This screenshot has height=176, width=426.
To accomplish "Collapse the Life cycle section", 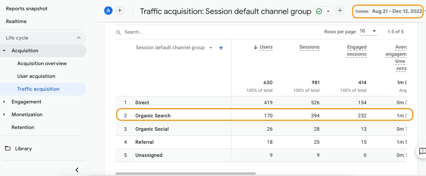I will pos(79,38).
